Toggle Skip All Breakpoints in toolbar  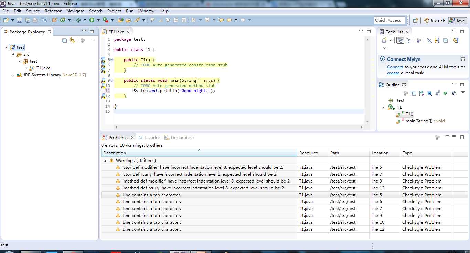tap(45, 20)
